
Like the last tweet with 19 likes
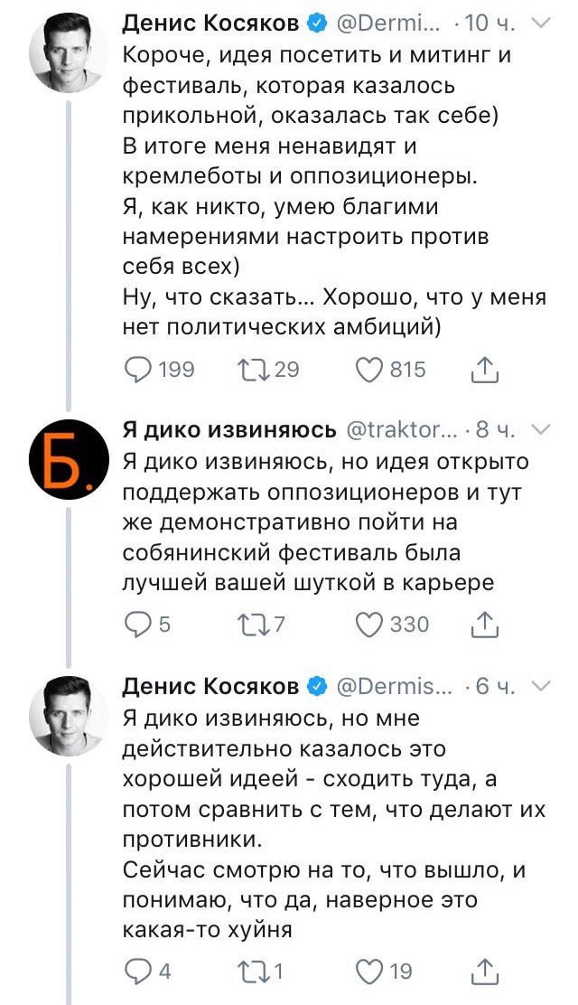click(x=368, y=971)
